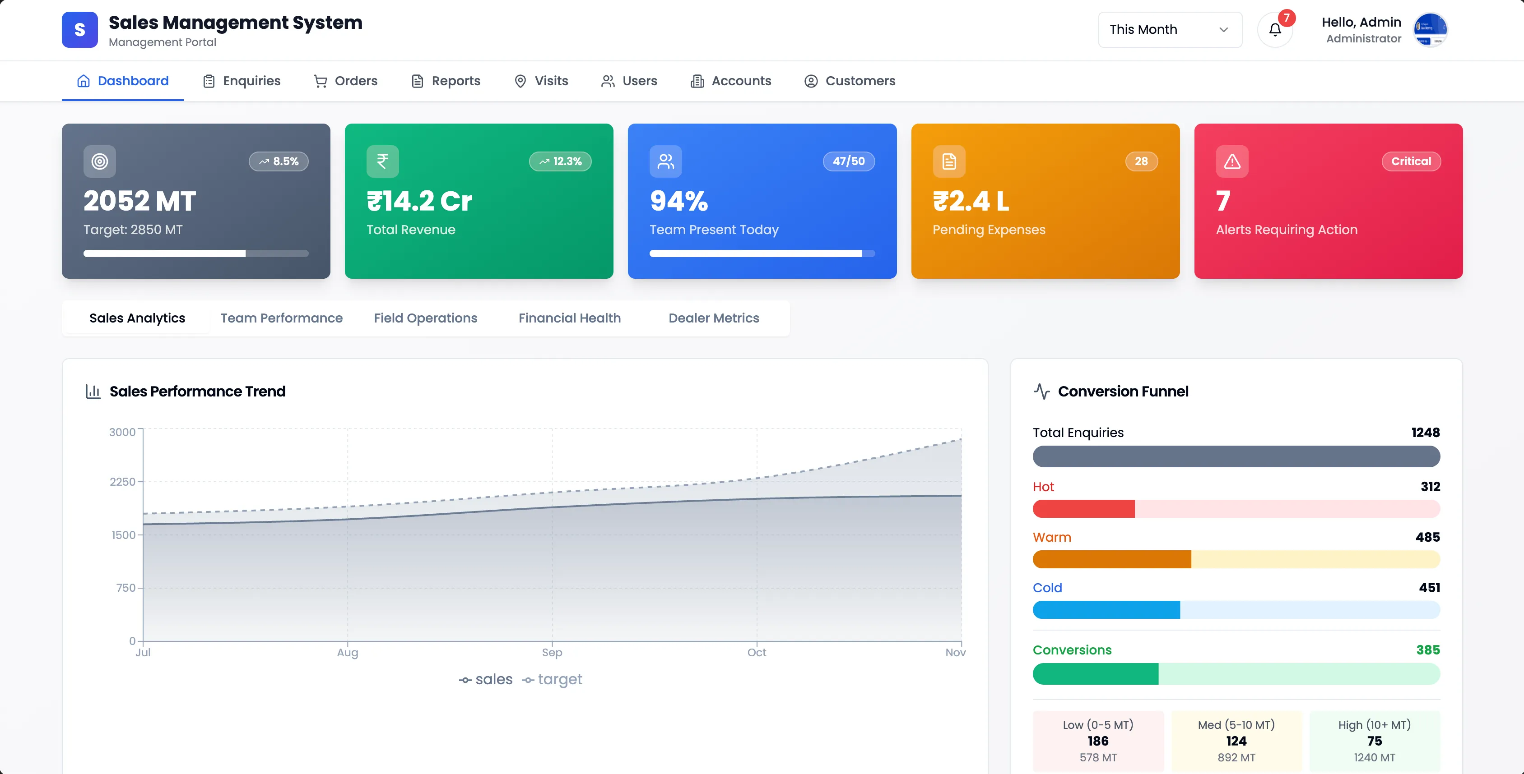1524x774 pixels.
Task: Click the target icon on the 2052 MT card
Action: click(x=99, y=161)
